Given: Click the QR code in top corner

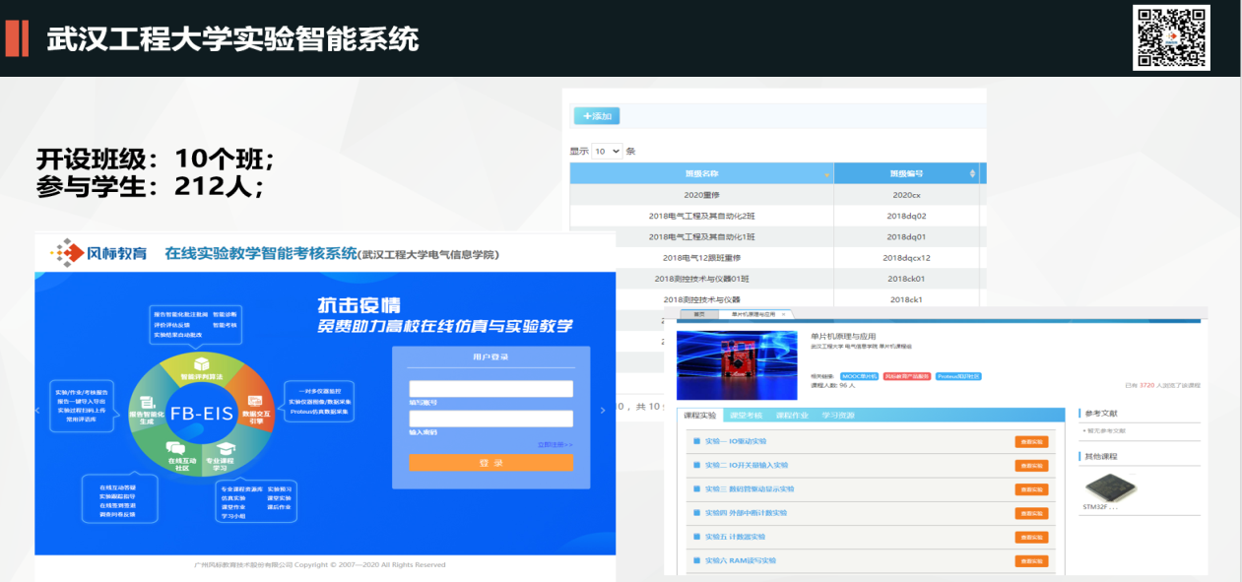Looking at the screenshot, I should tap(1170, 38).
